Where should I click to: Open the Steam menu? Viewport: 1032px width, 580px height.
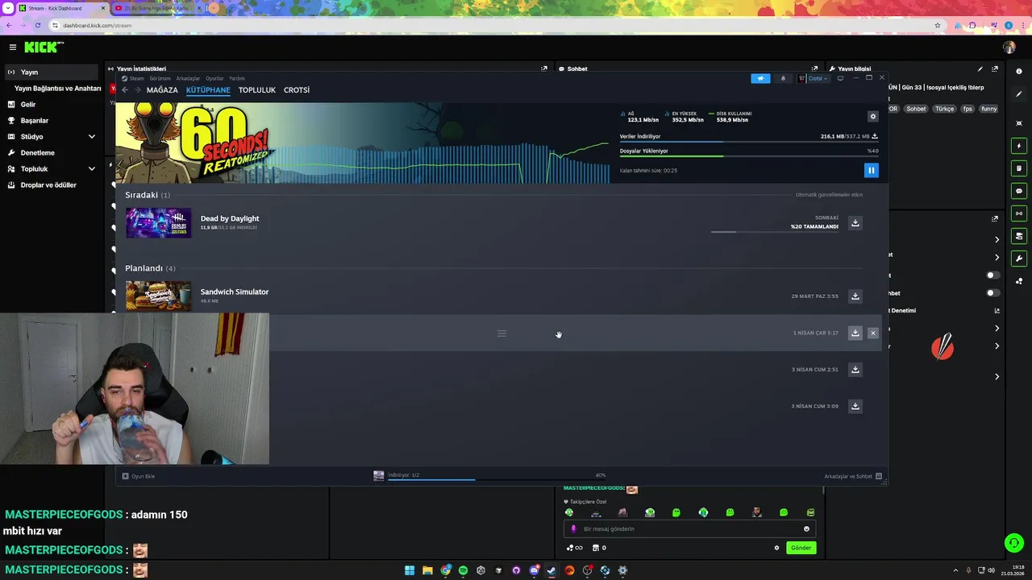[133, 78]
